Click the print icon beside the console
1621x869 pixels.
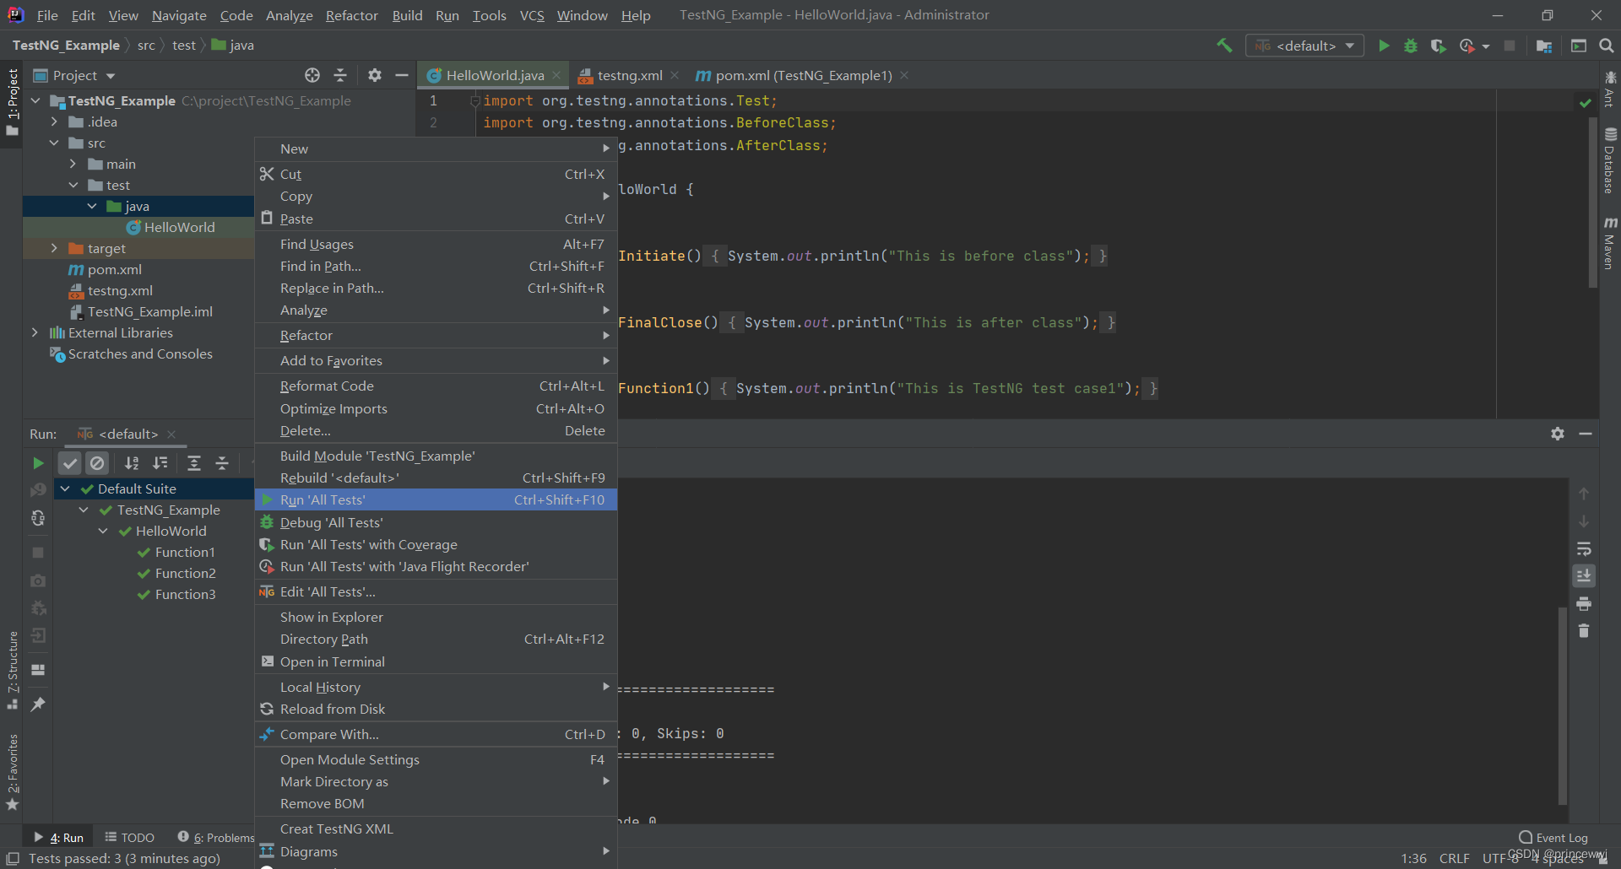(x=1584, y=603)
